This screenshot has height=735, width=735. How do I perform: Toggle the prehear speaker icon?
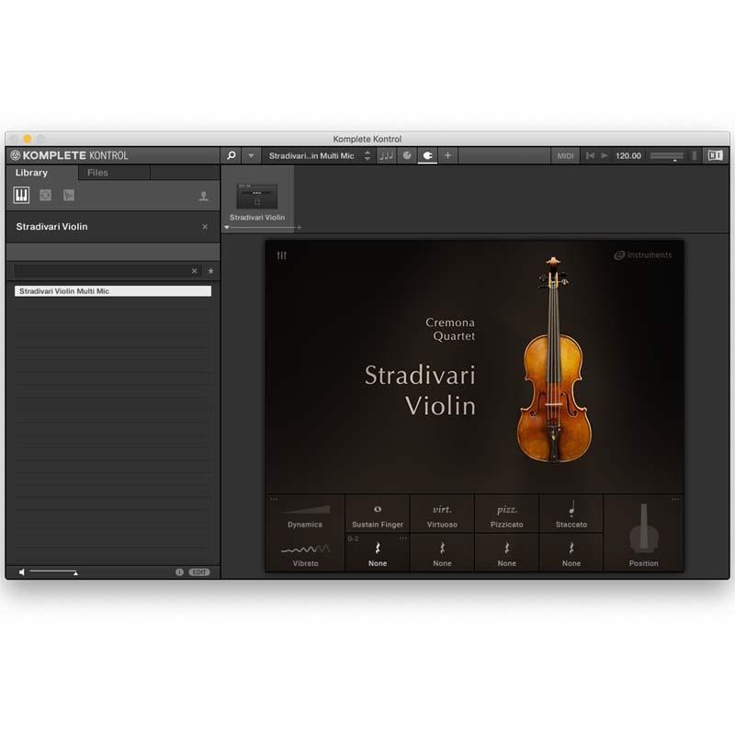click(21, 571)
